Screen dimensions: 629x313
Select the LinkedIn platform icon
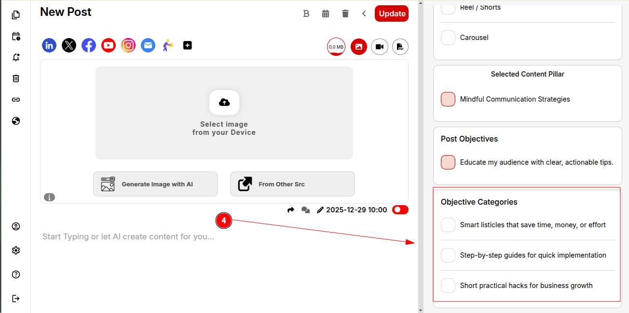coord(49,45)
